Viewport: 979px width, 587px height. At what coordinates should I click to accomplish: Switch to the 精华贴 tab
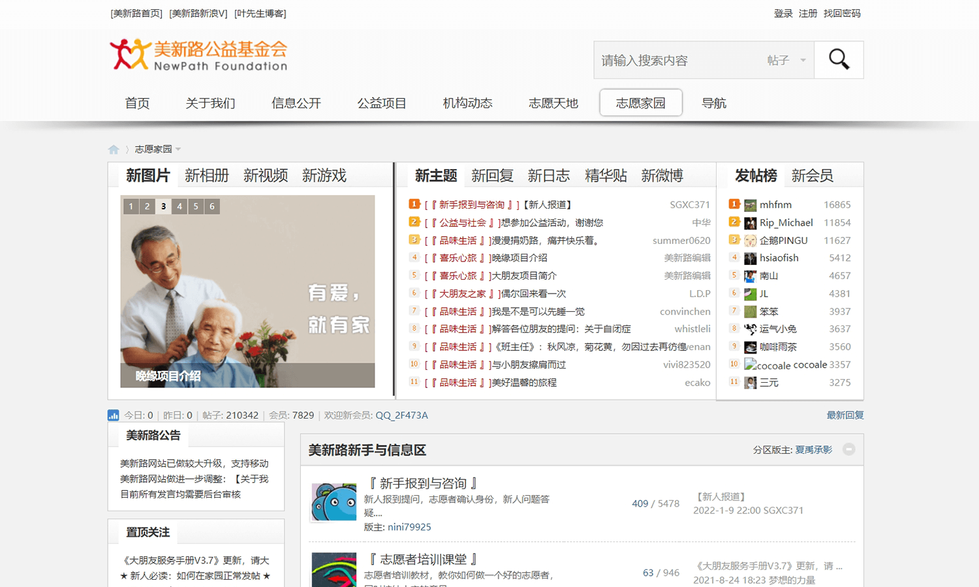click(606, 175)
